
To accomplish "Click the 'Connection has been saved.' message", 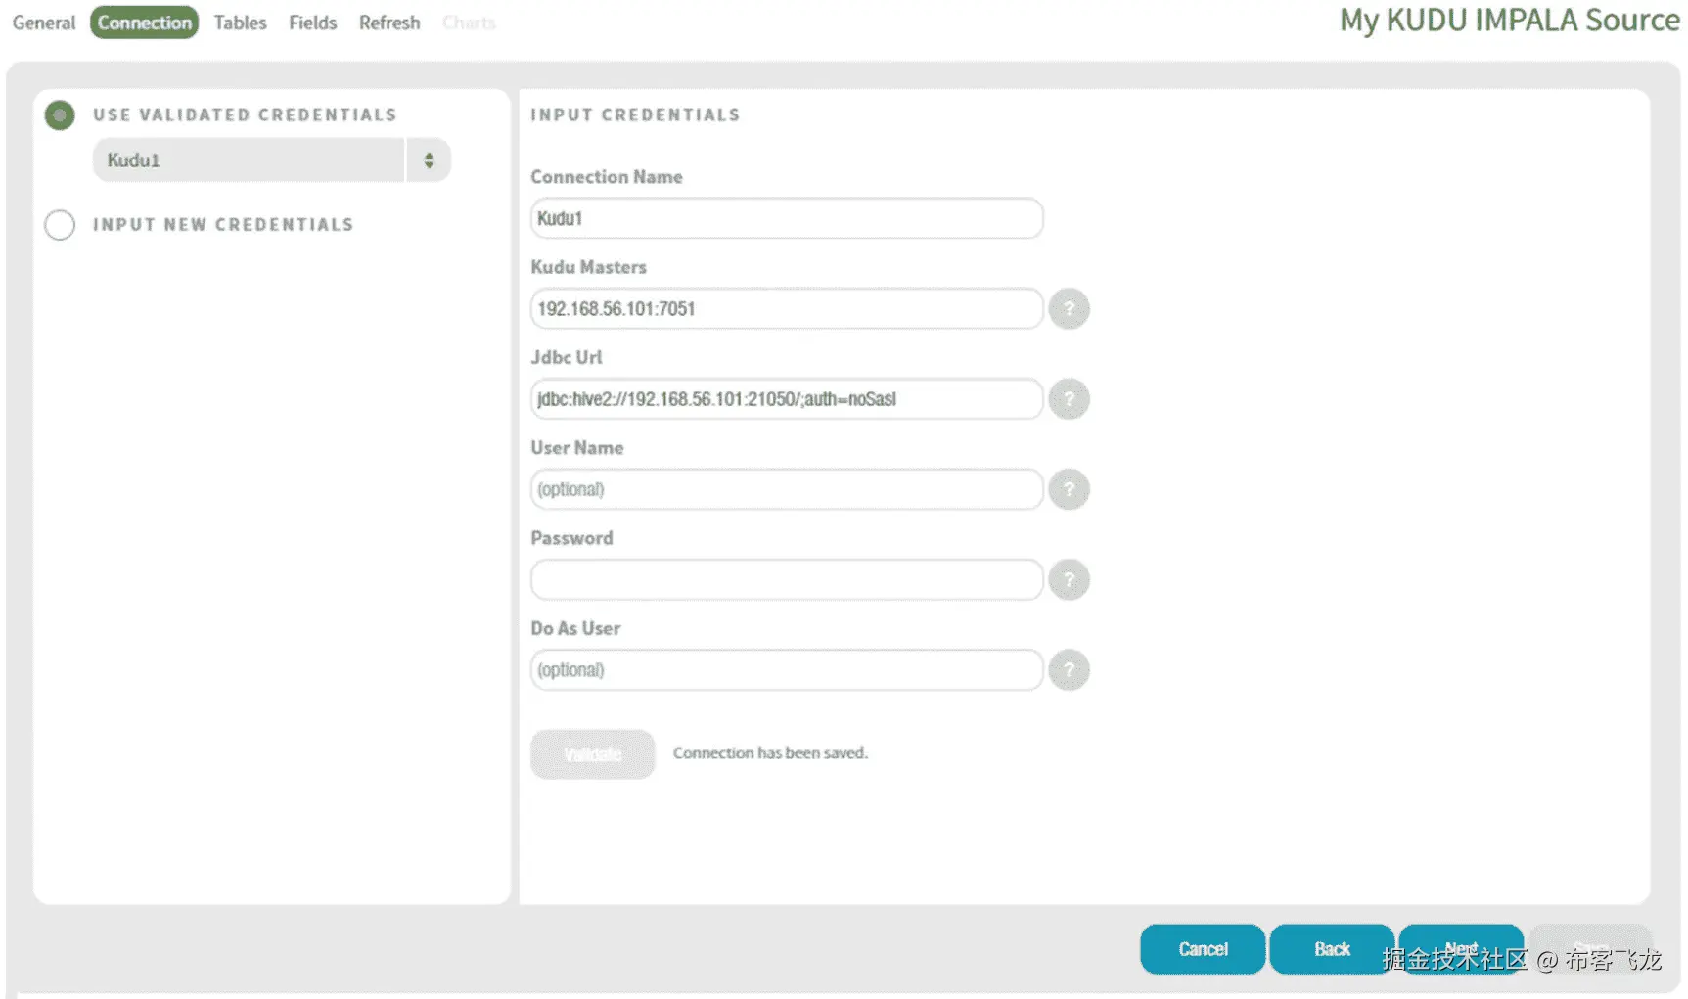I will click(770, 753).
